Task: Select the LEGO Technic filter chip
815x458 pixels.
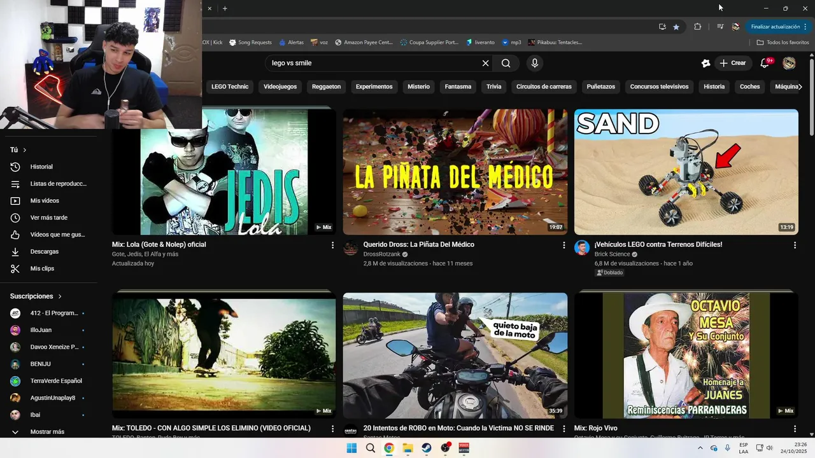Action: point(230,87)
